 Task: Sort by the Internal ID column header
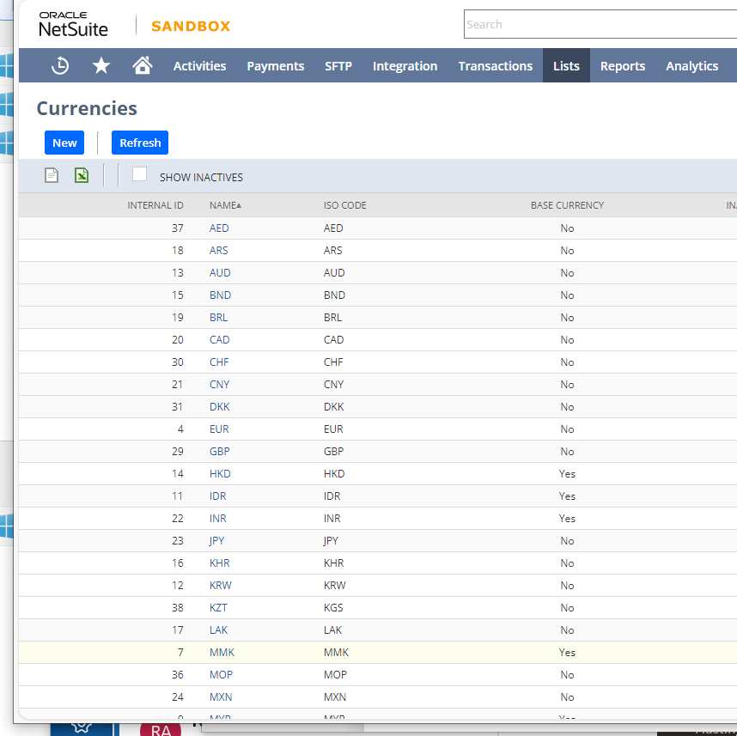[x=155, y=205]
